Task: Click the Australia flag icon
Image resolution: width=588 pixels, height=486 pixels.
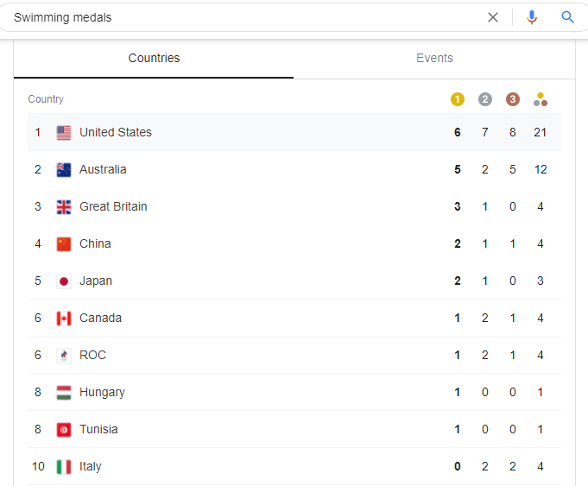Action: [64, 170]
